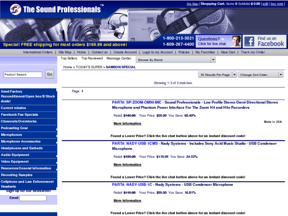Viewport: 288px width, 216px height.
Task: Open Track my Order
Action: pos(253,52)
